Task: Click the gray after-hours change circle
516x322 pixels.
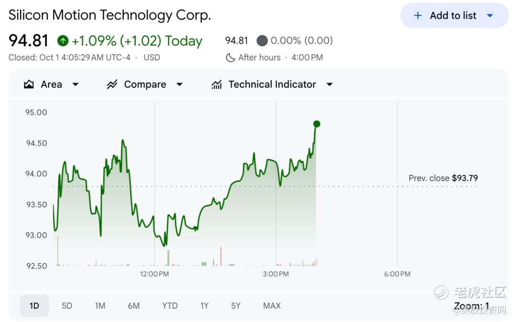Action: coord(262,41)
